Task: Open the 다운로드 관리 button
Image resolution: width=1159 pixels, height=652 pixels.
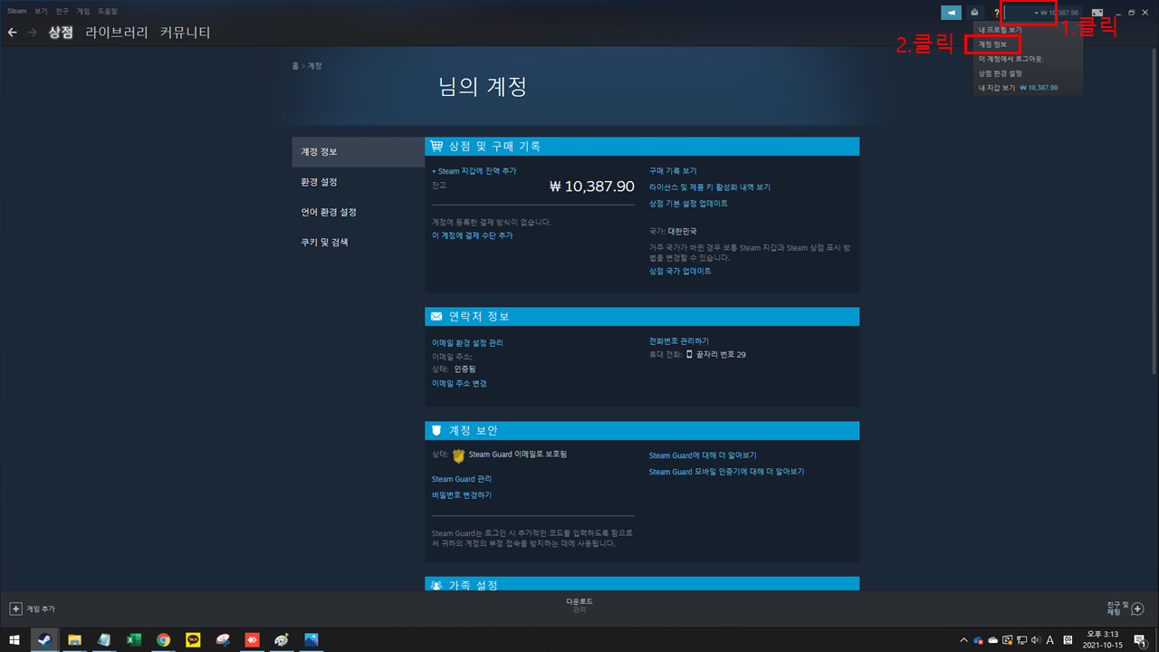Action: pos(579,606)
